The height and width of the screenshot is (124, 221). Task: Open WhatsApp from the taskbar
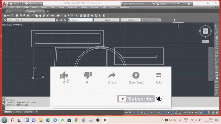click(62, 120)
